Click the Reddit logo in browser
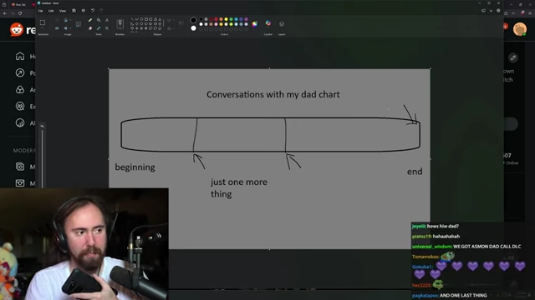Image resolution: width=535 pixels, height=300 pixels. 16,30
